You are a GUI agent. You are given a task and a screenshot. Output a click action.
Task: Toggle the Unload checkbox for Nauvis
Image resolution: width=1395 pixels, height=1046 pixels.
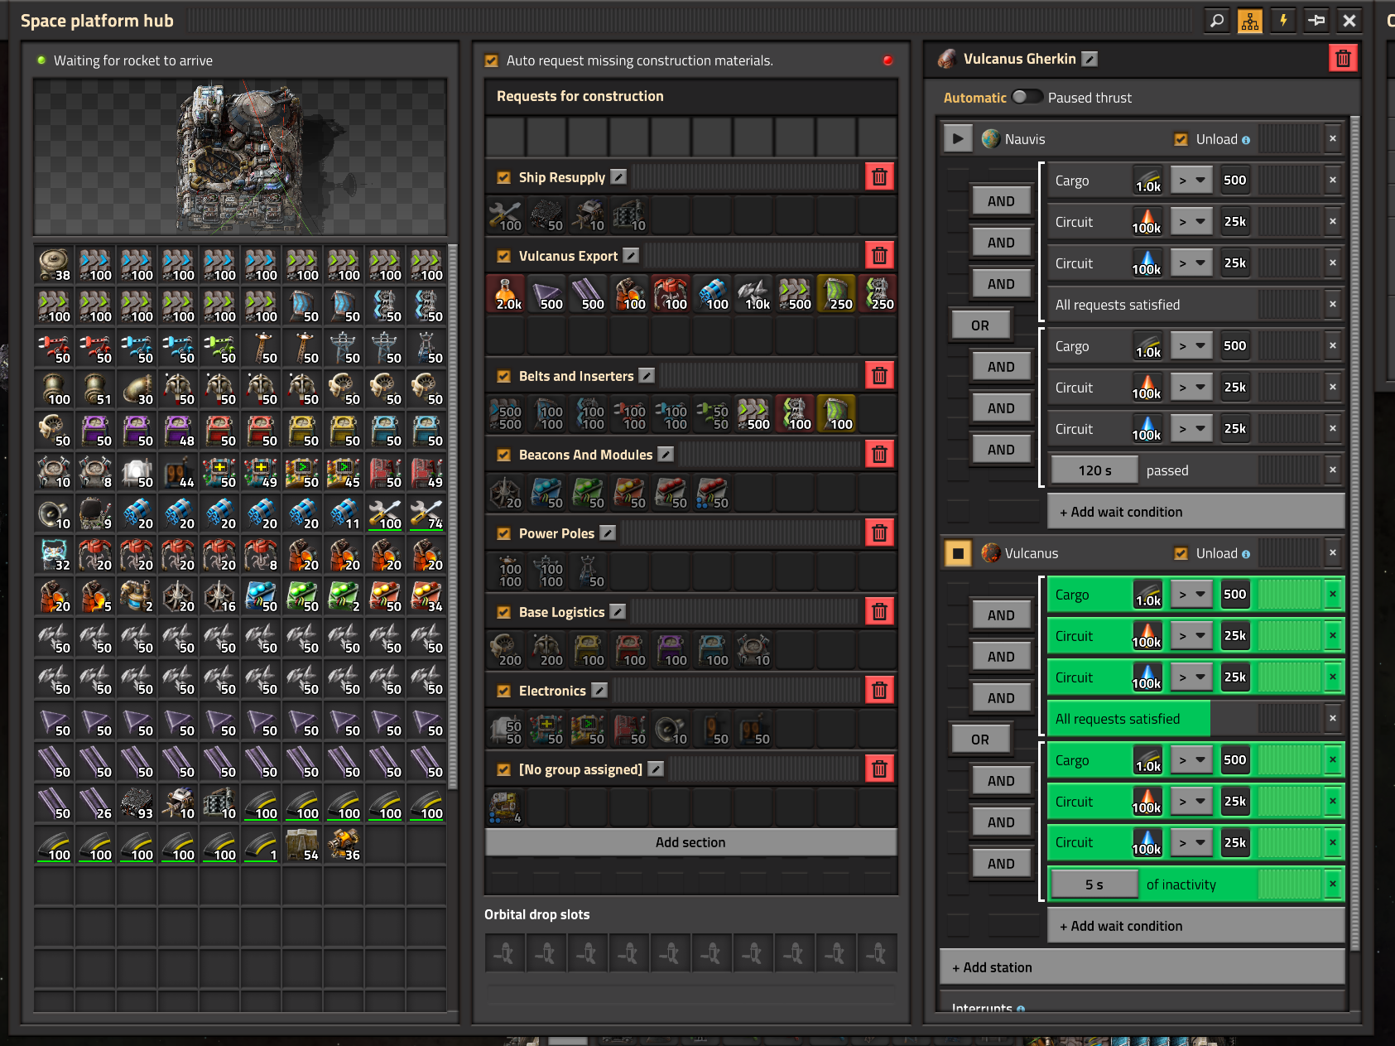[x=1181, y=139]
